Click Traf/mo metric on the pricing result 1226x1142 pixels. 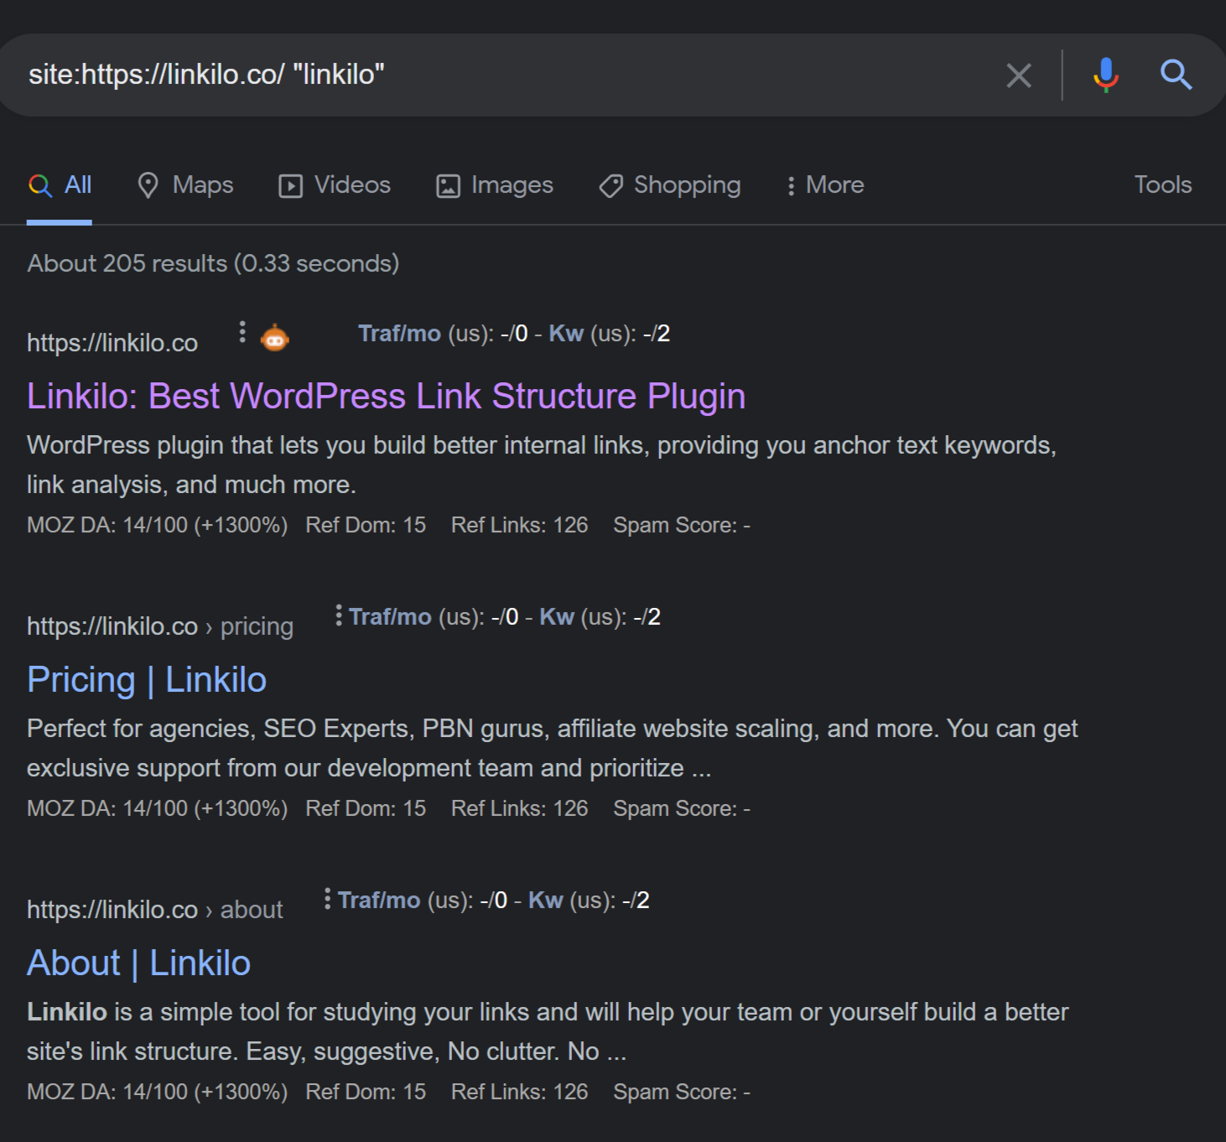tap(434, 617)
